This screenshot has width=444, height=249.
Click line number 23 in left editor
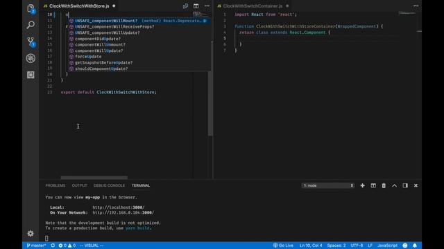coord(49,92)
